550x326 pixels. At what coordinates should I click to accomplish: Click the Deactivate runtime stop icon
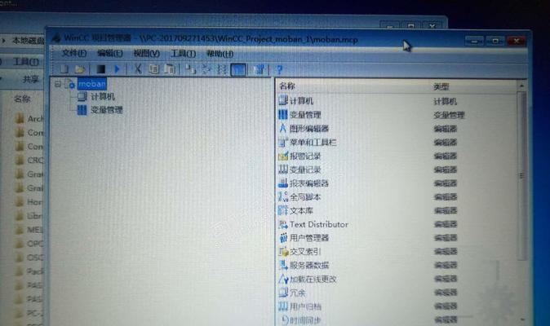pyautogui.click(x=100, y=69)
